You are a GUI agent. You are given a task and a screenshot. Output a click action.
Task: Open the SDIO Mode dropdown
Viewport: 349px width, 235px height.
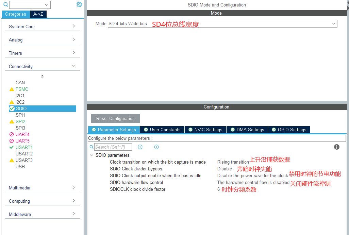tap(334, 23)
